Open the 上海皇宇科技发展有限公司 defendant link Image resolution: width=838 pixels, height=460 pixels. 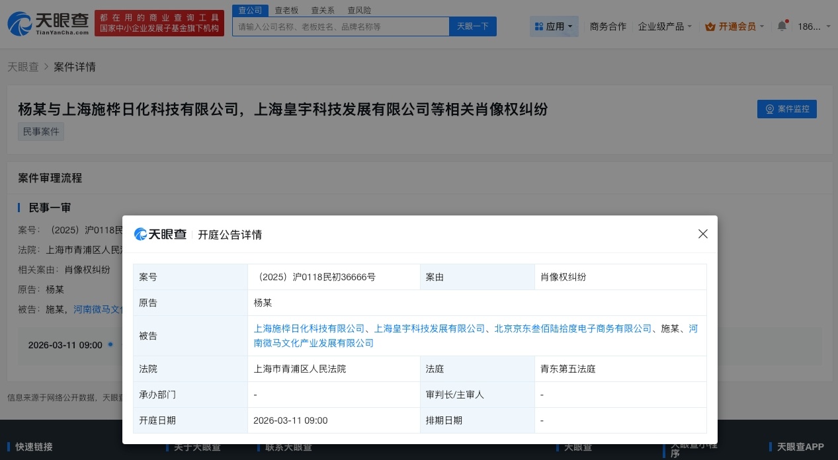[x=431, y=328]
